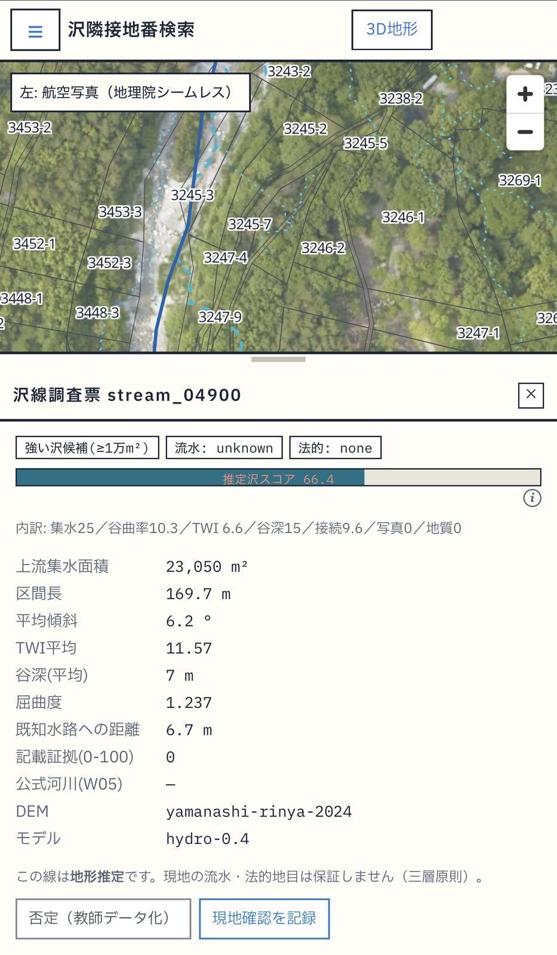Click the 6.7 m distance value

[189, 730]
